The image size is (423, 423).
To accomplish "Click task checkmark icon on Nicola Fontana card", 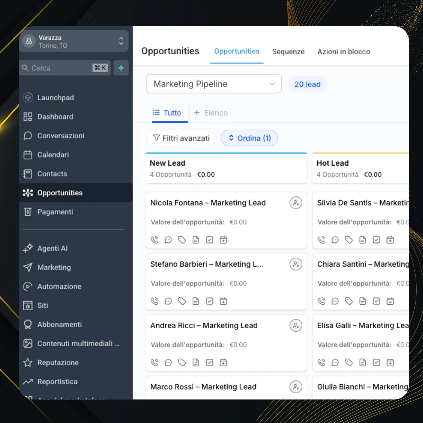I will tap(209, 240).
